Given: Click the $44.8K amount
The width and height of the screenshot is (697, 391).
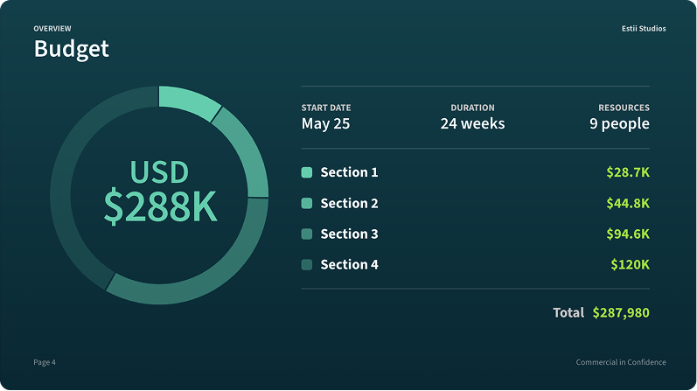Looking at the screenshot, I should pyautogui.click(x=628, y=203).
